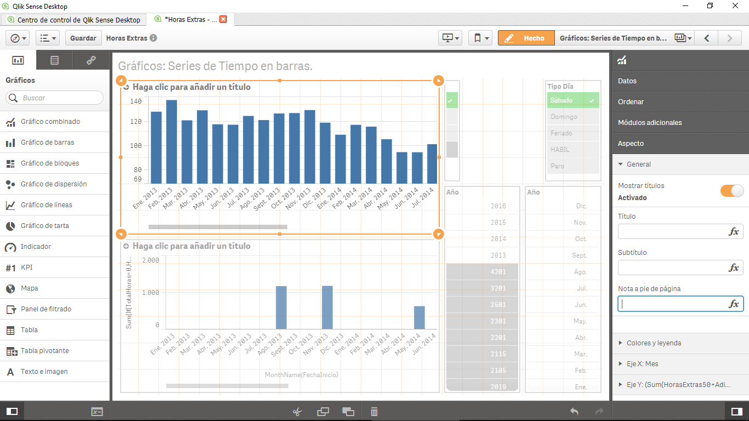Image resolution: width=749 pixels, height=421 pixels.
Task: Select the Indicador gauge item
Action: click(x=55, y=247)
